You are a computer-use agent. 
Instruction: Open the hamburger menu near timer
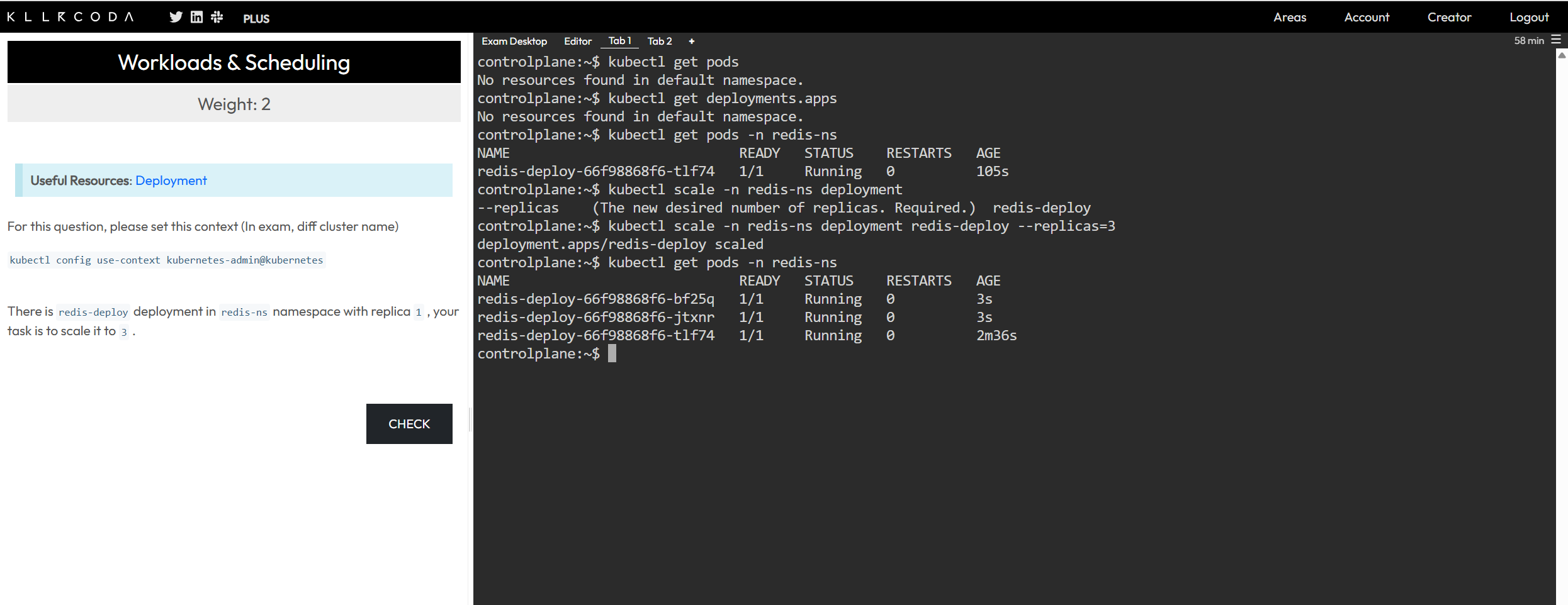[x=1556, y=40]
